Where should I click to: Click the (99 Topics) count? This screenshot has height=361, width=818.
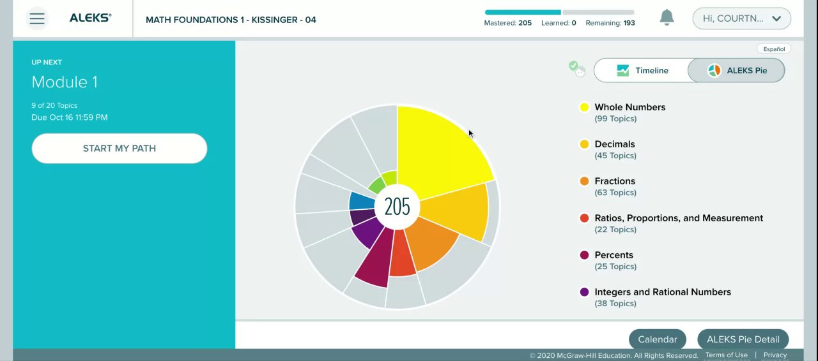[x=615, y=119]
